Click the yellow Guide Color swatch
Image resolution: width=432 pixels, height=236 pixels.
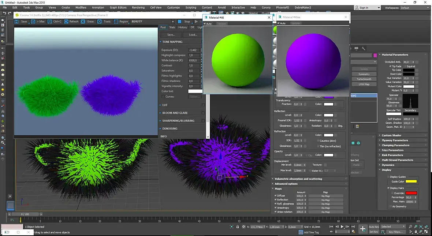pos(411,181)
